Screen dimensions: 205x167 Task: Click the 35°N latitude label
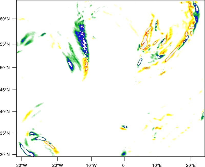click(x=5, y=133)
